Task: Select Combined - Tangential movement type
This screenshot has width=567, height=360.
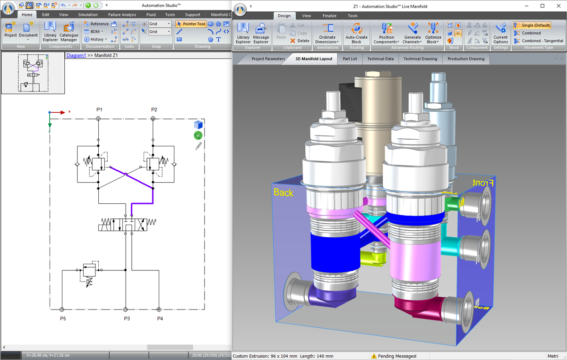Action: point(538,41)
